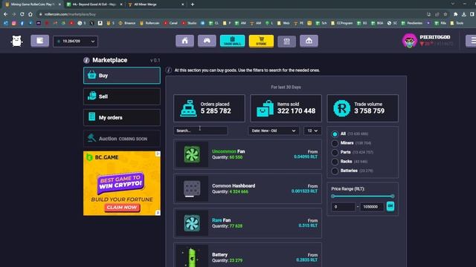Close the BC.GAME ad via corner icon

(x=158, y=154)
